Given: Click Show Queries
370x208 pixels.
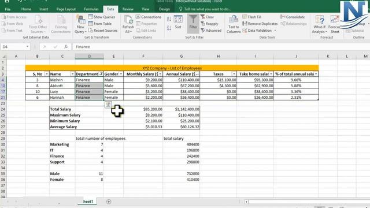Looking at the screenshot, I should coord(102,17).
